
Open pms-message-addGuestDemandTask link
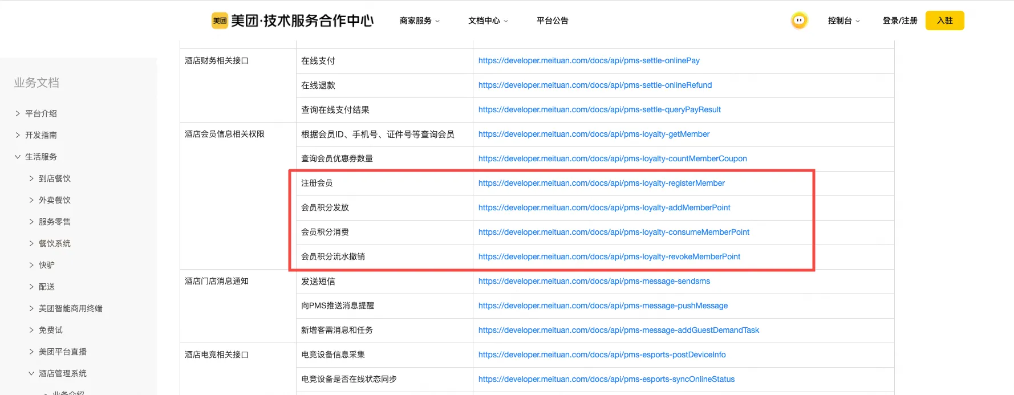[618, 330]
